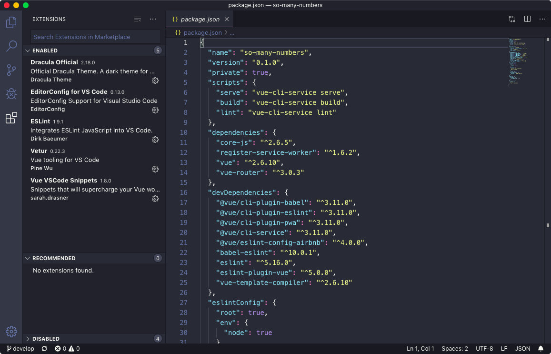Click "register-service-worker" dependency key
The image size is (551, 354).
(x=266, y=152)
